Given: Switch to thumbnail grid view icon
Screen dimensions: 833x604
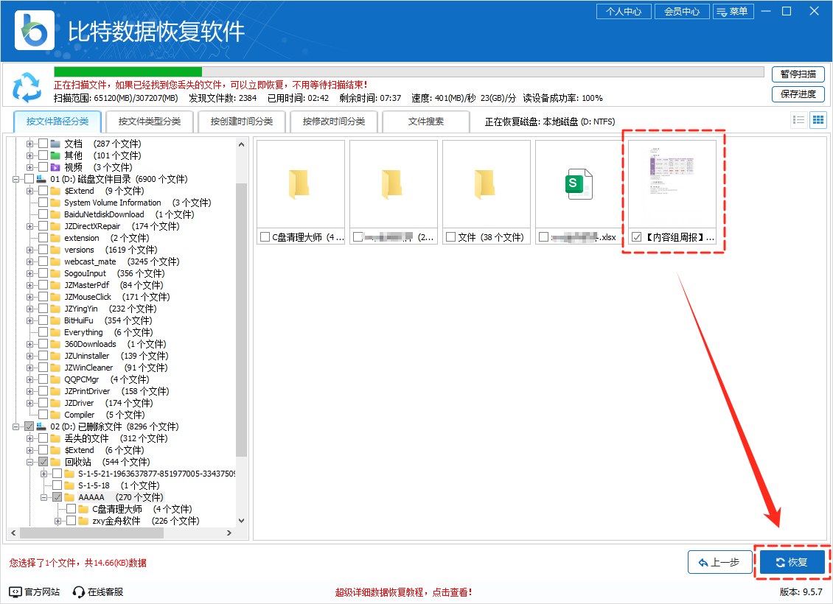Looking at the screenshot, I should click(x=818, y=120).
